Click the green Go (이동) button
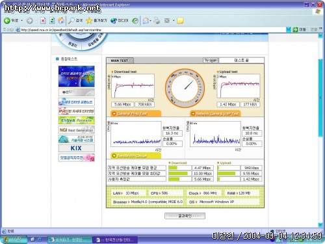 pos(299,29)
